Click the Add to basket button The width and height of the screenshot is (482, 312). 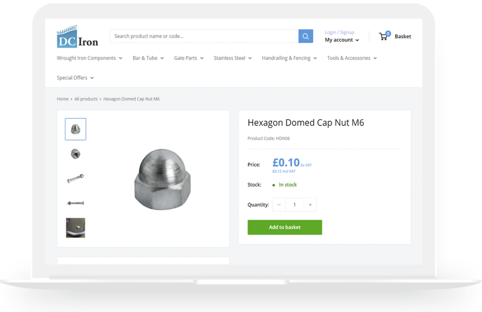(x=285, y=227)
